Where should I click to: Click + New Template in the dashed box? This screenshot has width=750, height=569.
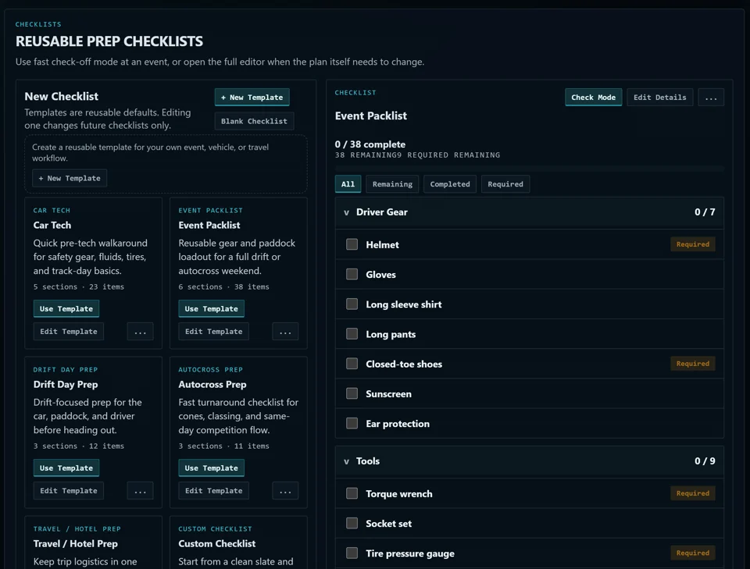(70, 178)
